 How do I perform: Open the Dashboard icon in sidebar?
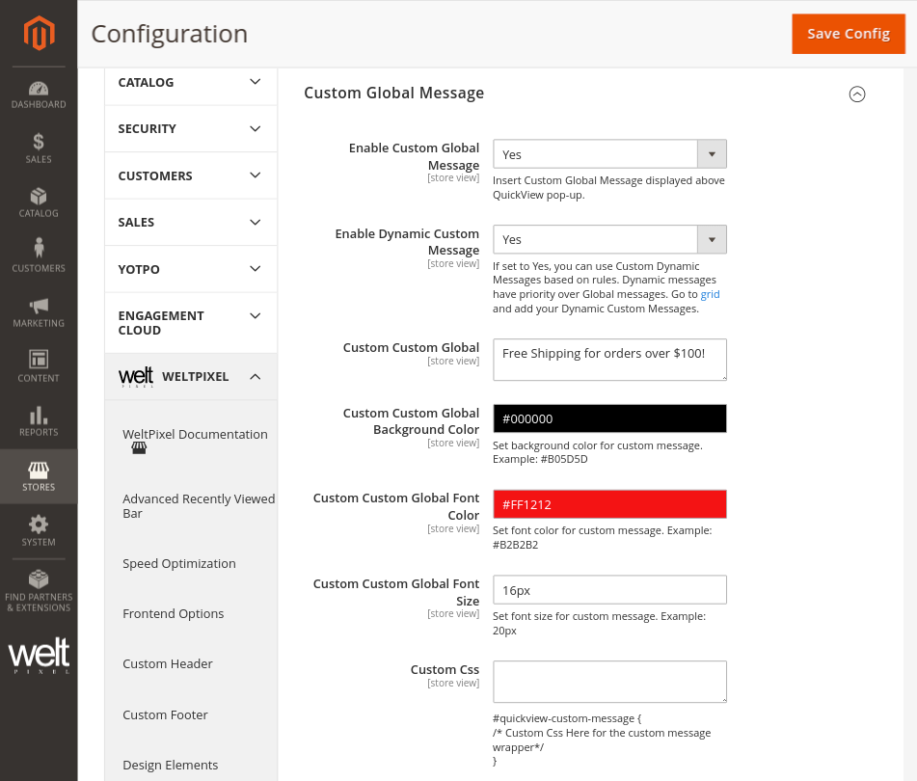pos(39,89)
